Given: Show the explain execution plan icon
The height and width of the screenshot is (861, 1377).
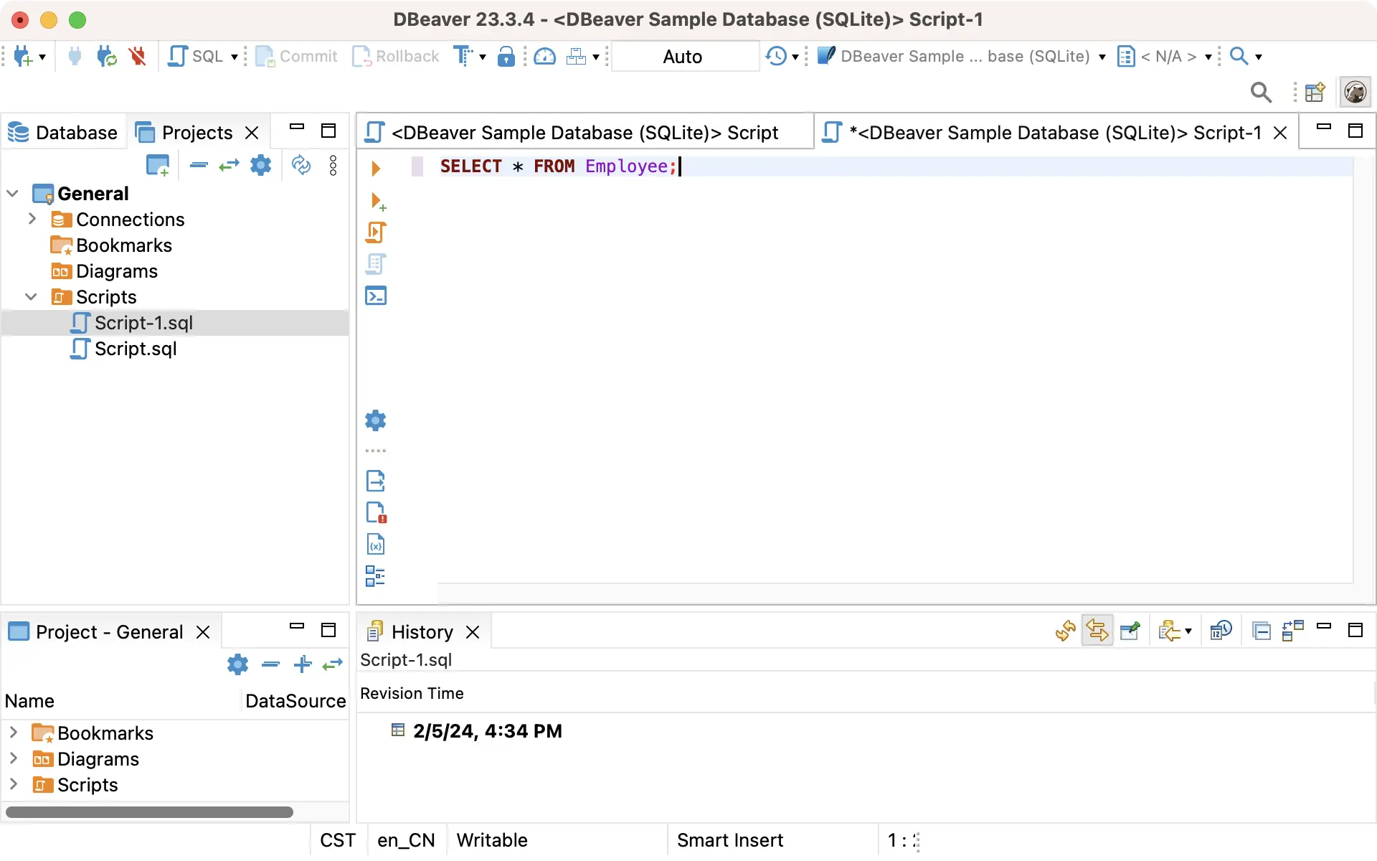Looking at the screenshot, I should (376, 264).
